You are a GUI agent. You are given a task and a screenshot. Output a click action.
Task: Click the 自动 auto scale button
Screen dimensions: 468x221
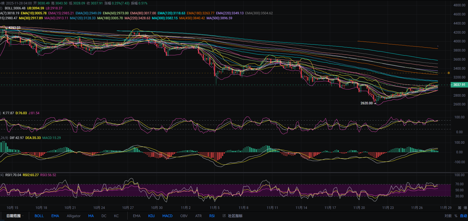(x=464, y=216)
